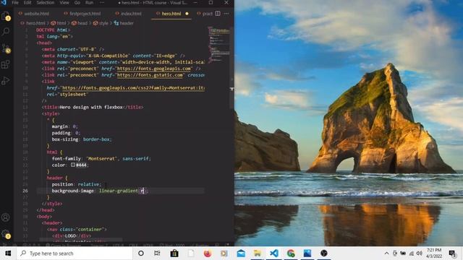Viewport: 463px width, 260px height.
Task: Open the editor More Actions ellipsis
Action: click(226, 14)
